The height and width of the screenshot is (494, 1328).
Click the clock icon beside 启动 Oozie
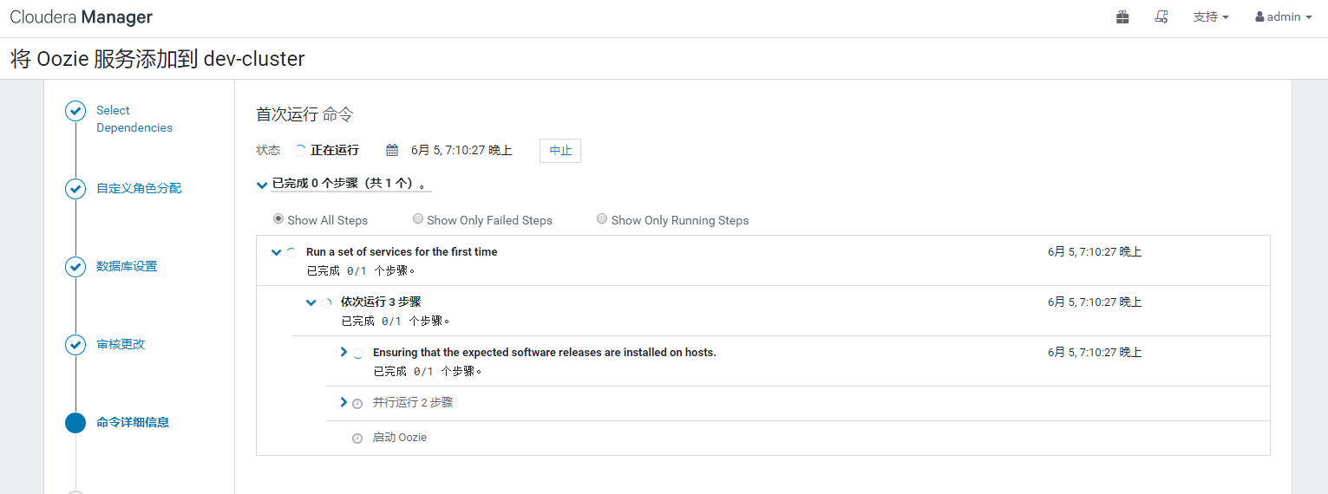tap(357, 439)
